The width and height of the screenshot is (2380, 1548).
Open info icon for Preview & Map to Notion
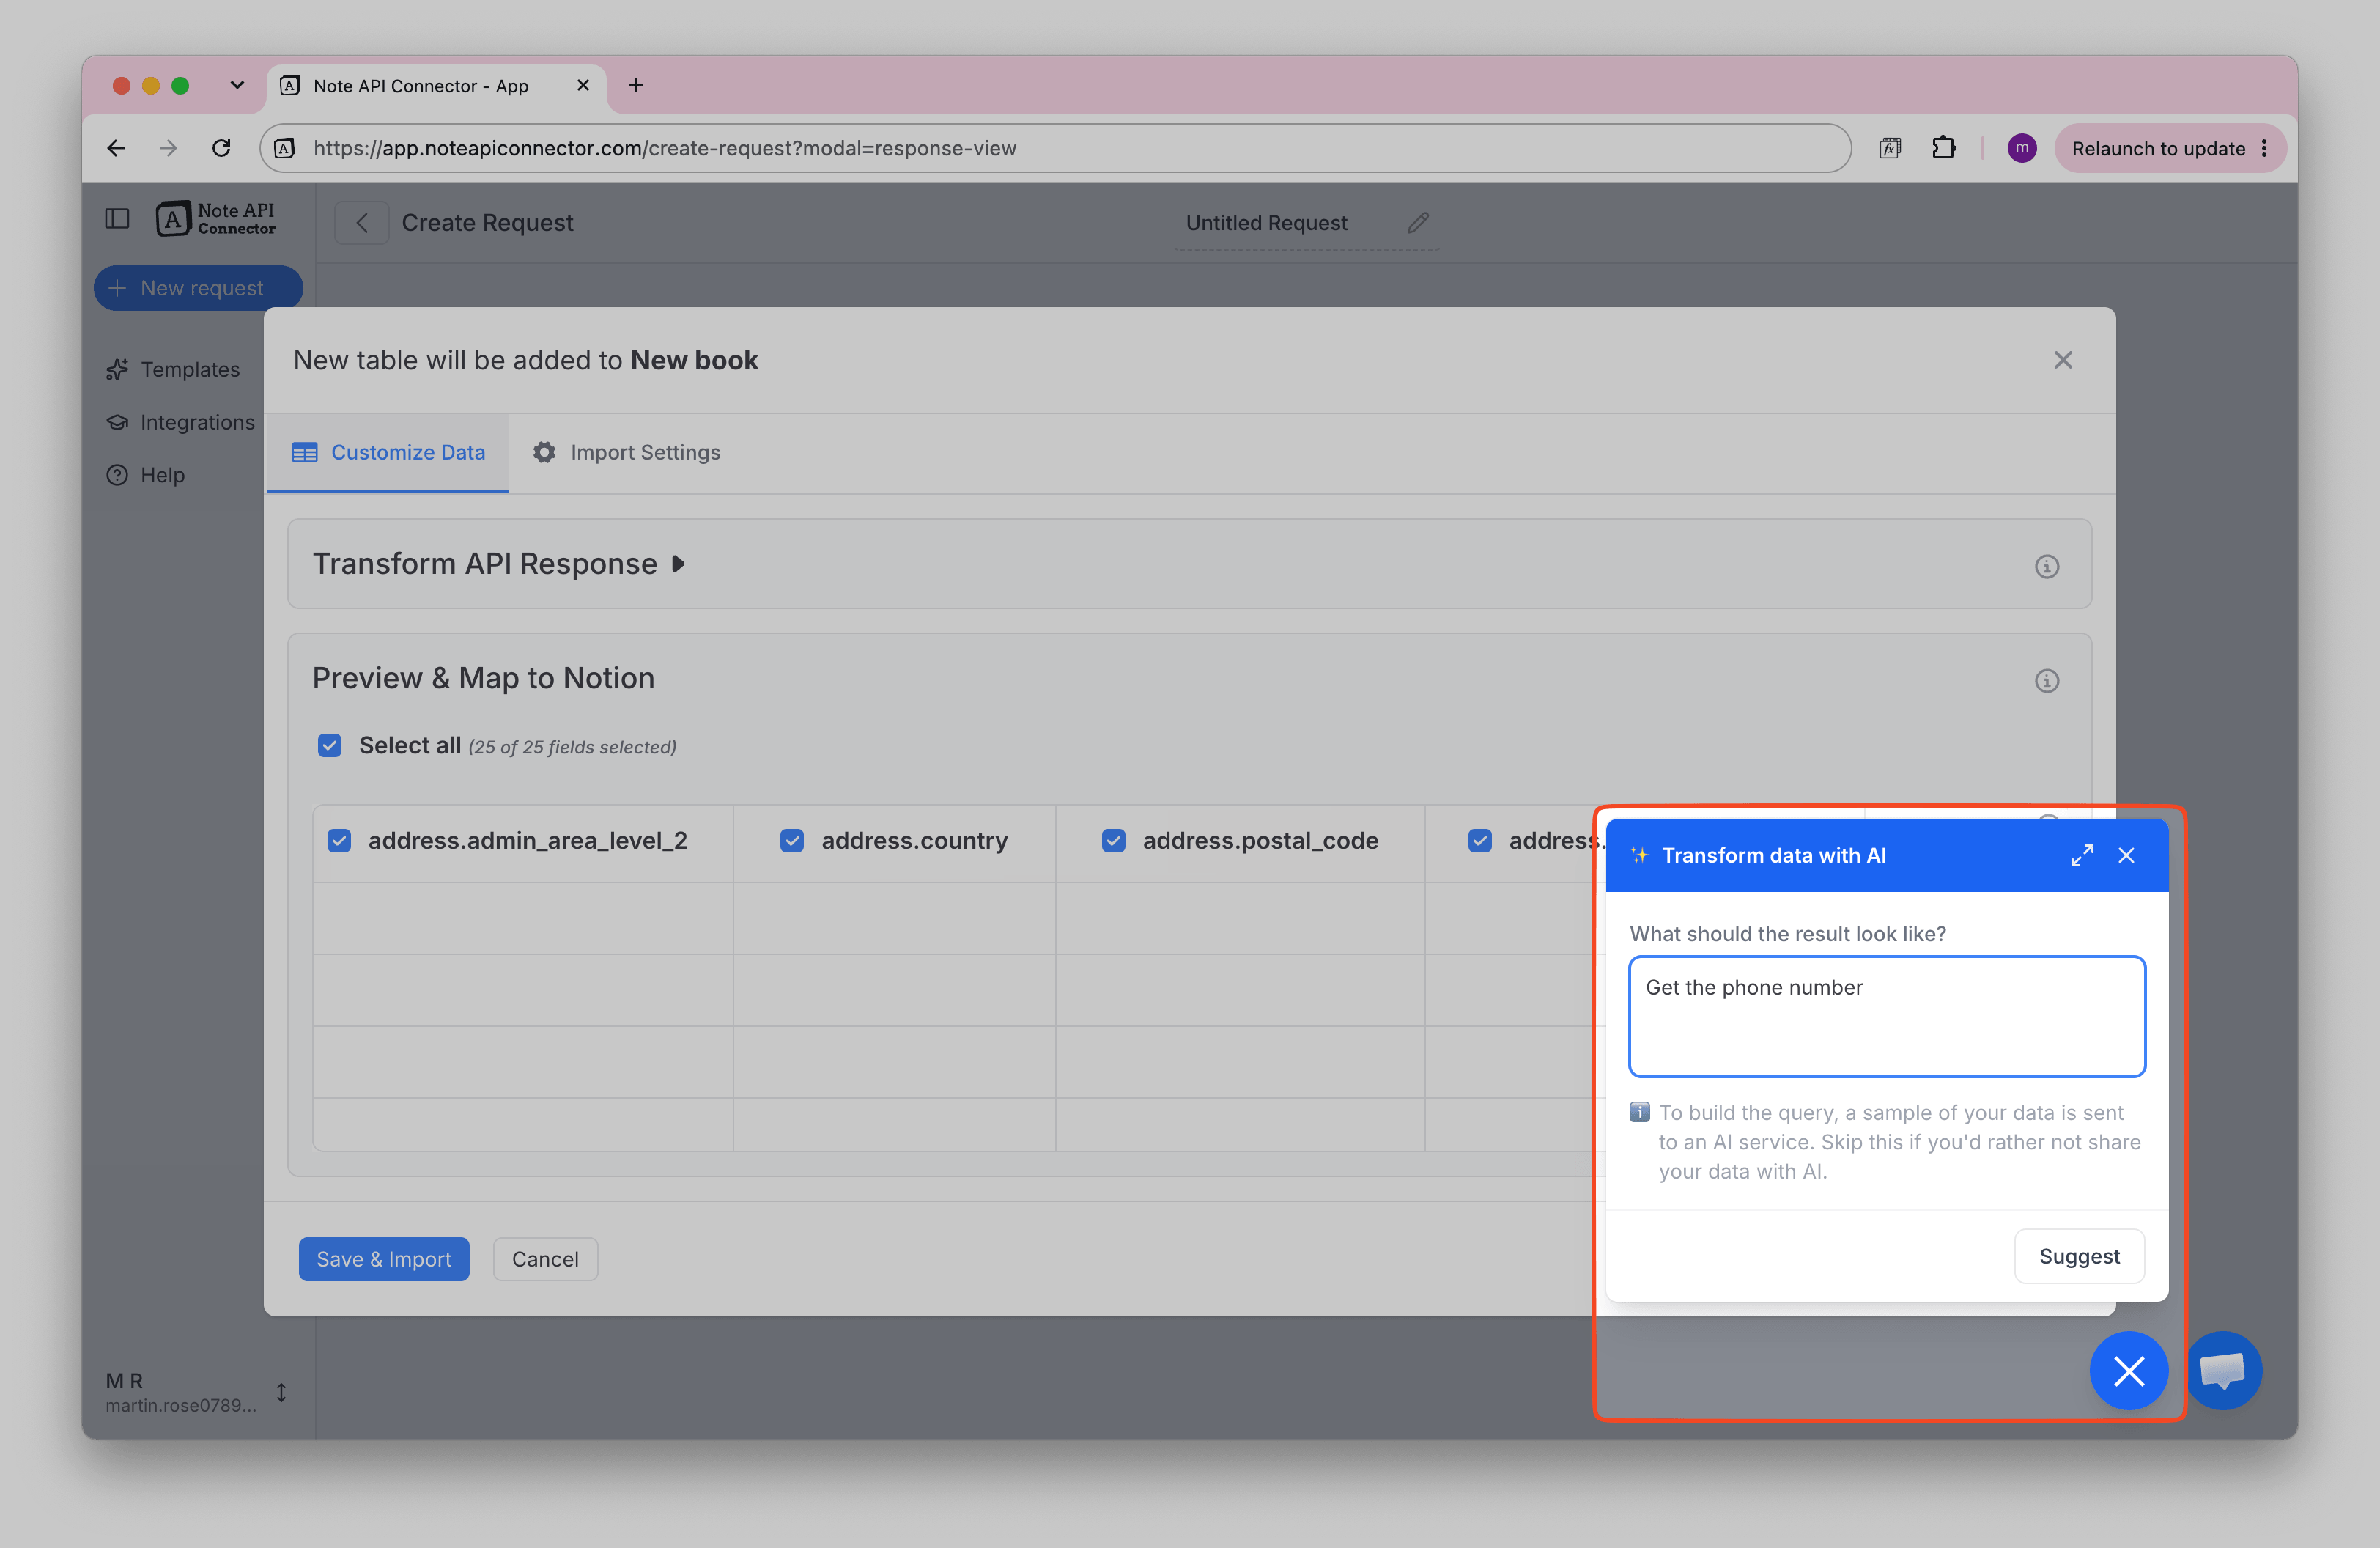tap(2047, 681)
